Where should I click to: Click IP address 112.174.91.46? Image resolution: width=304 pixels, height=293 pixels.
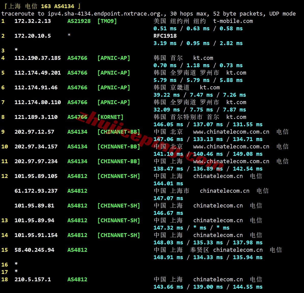tap(36, 87)
